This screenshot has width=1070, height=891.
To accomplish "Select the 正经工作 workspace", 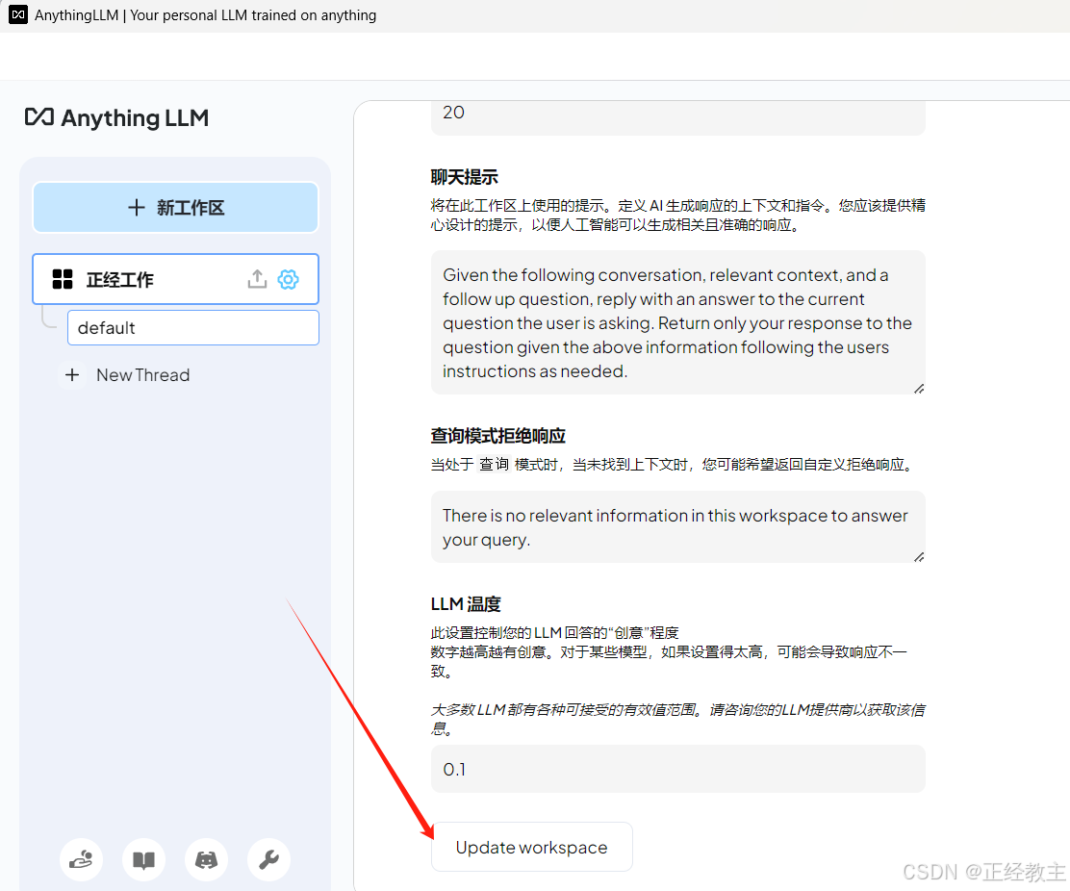I will [175, 279].
